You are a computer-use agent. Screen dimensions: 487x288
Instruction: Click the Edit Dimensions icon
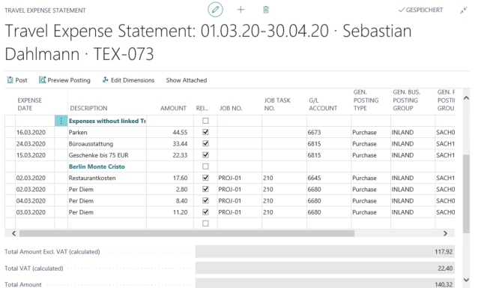tap(106, 80)
